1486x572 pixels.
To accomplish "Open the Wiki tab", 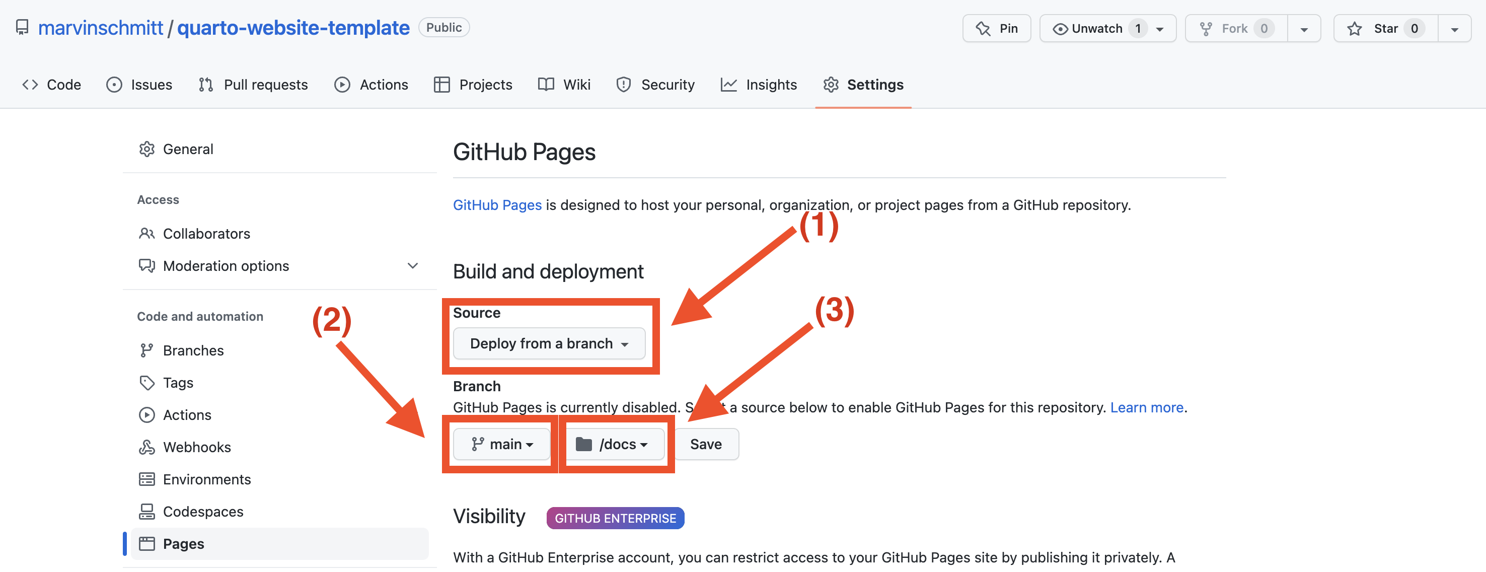I will pyautogui.click(x=564, y=85).
